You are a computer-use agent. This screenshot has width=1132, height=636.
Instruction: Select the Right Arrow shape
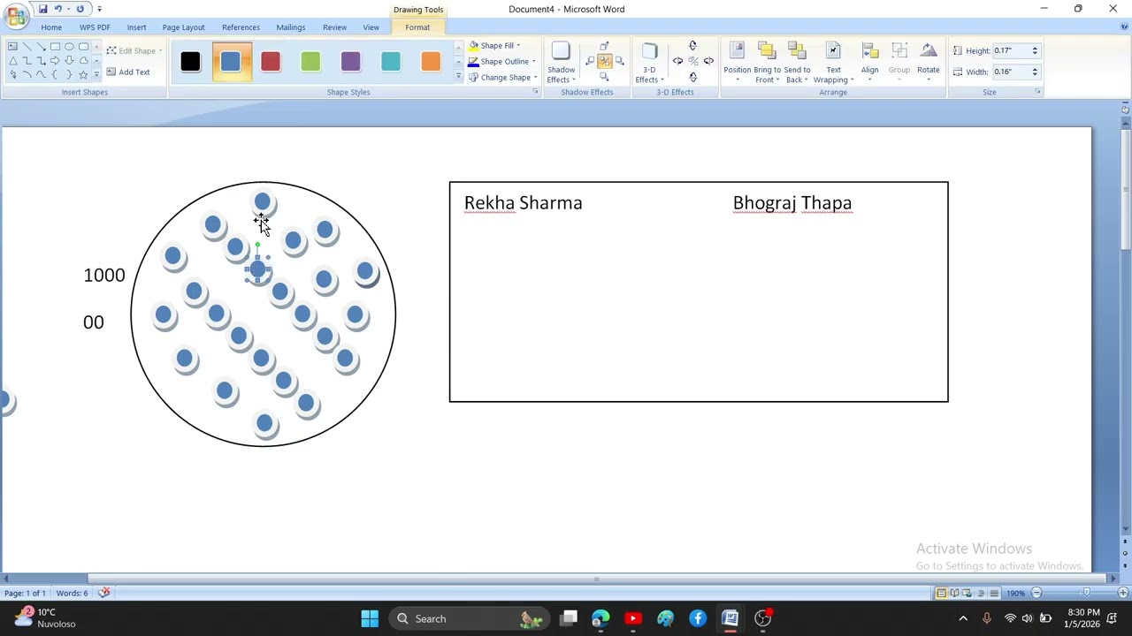[x=55, y=61]
